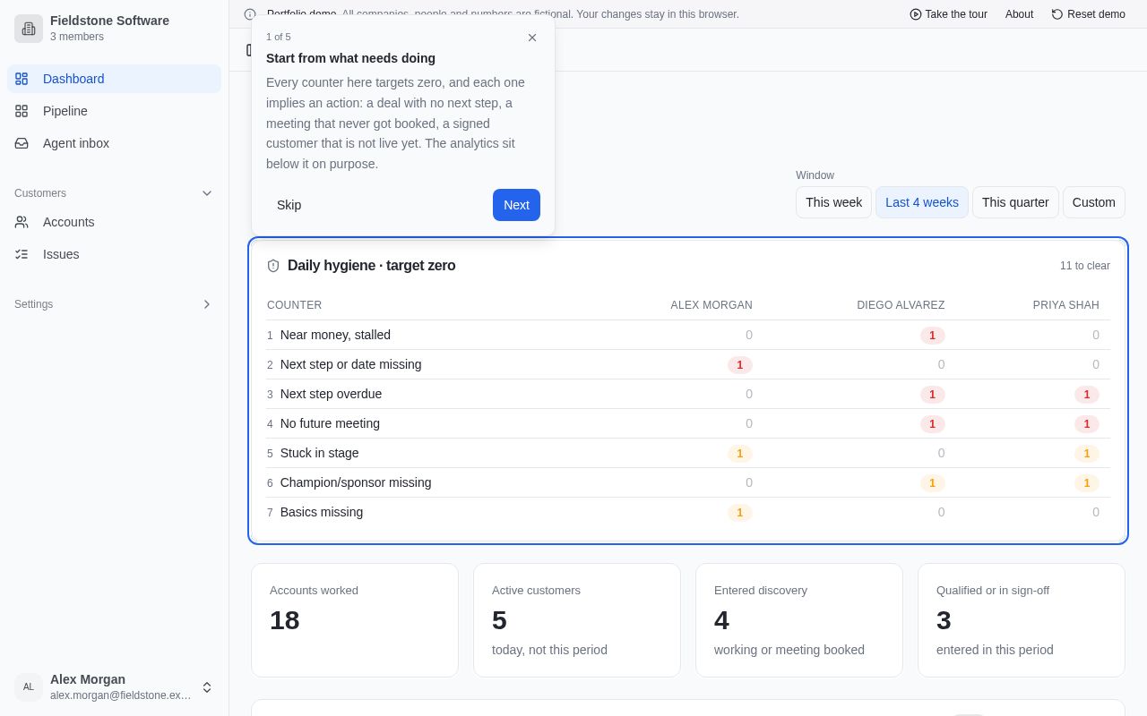Open Agent inbox
This screenshot has height=716, width=1147.
(114, 143)
